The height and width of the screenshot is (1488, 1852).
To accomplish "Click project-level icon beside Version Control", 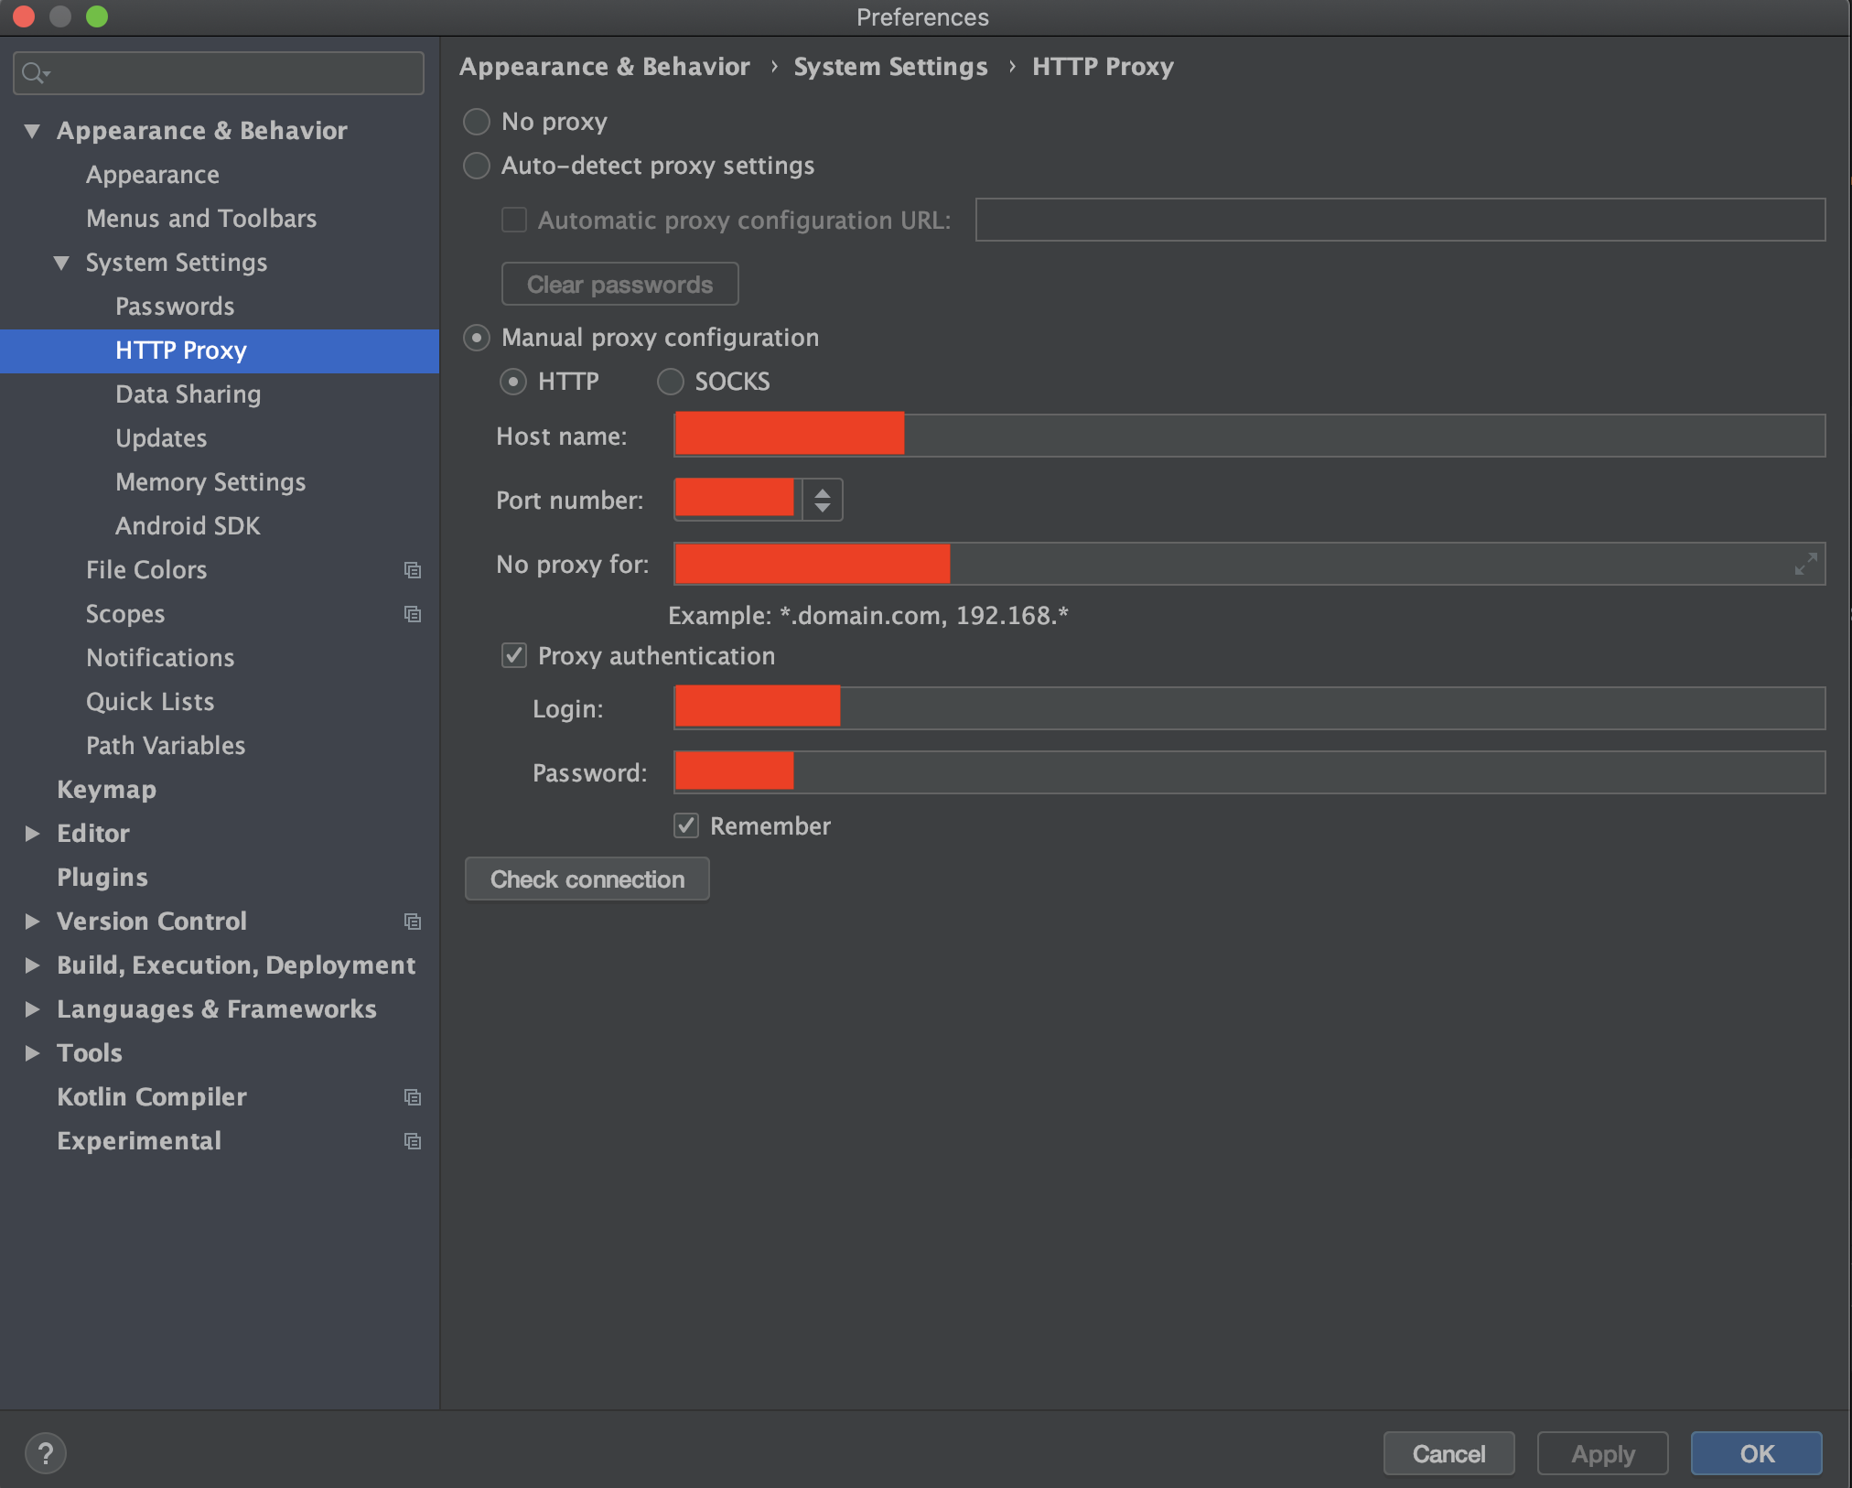I will (x=413, y=922).
